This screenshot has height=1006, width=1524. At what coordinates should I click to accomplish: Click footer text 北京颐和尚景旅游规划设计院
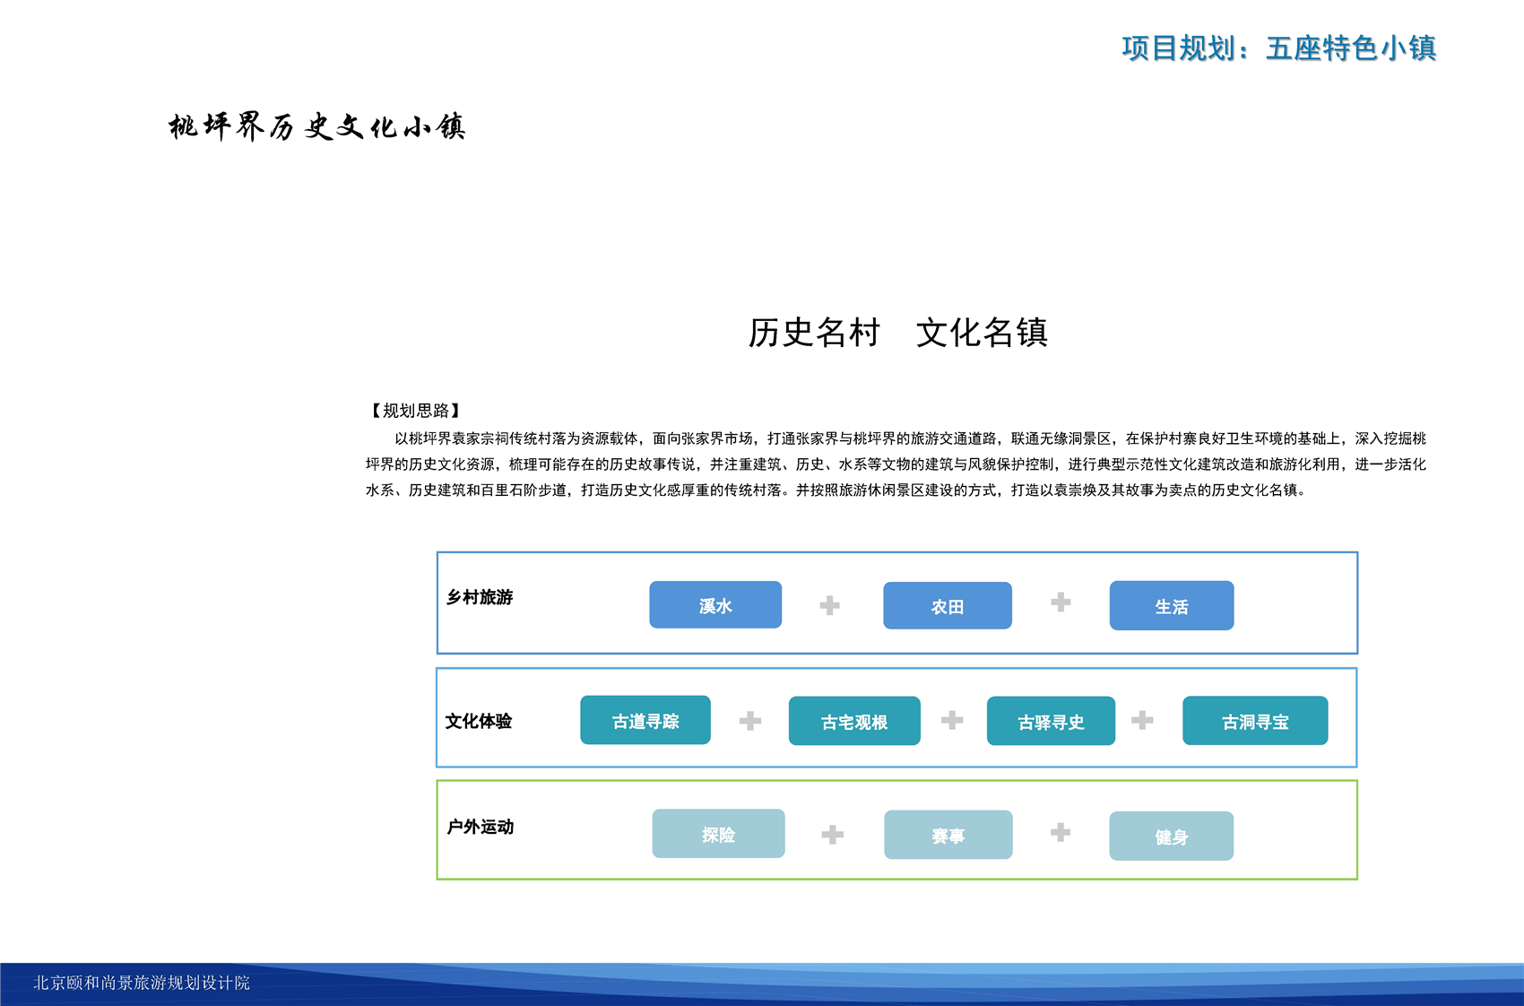point(142,983)
